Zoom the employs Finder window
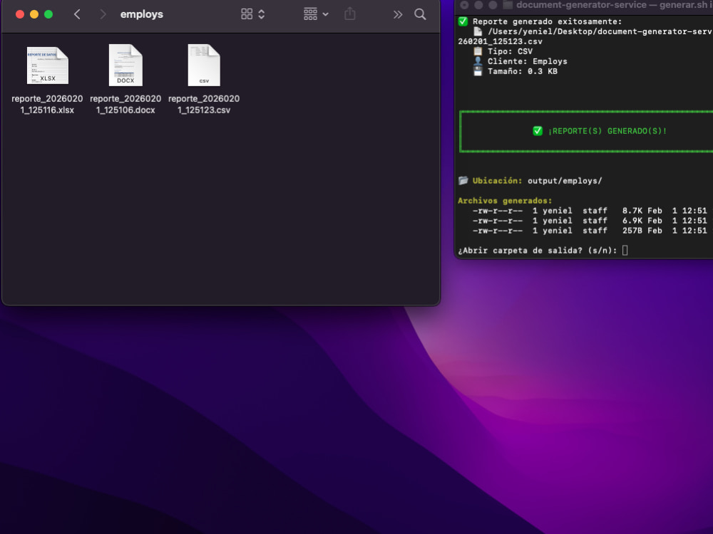 tap(48, 14)
